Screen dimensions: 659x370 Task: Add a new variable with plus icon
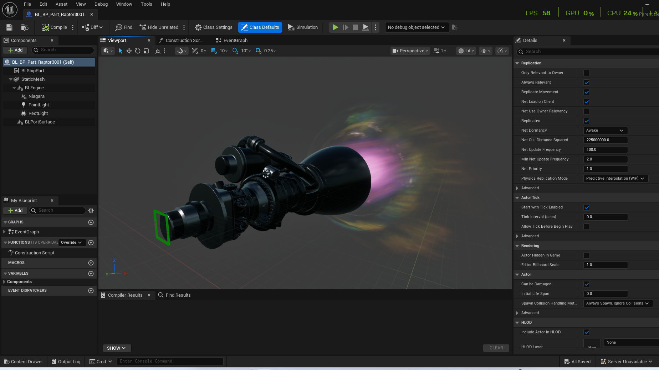pyautogui.click(x=91, y=274)
